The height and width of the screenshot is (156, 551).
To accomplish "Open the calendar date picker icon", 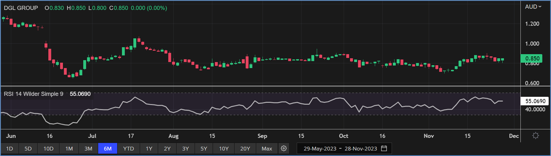I will click(x=384, y=148).
